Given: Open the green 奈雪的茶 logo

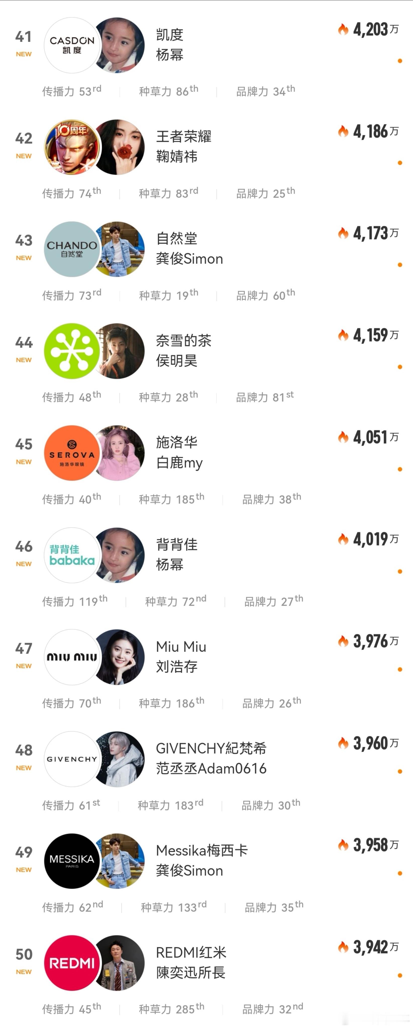Looking at the screenshot, I should pos(72,351).
